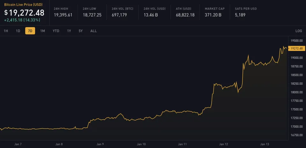Select the 1Y time range
The image size is (306, 148).
69,31
